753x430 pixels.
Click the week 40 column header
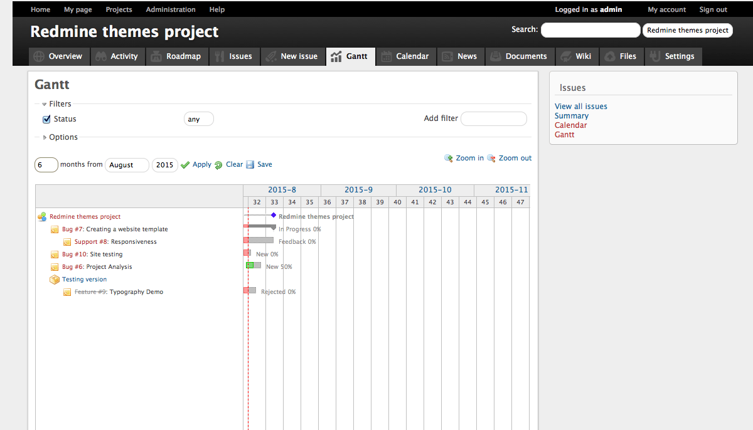397,202
